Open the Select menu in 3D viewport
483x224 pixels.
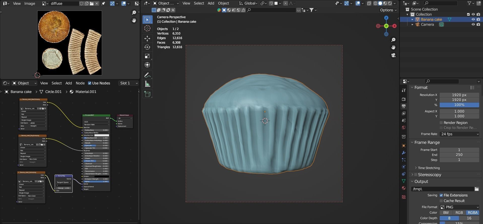tap(199, 3)
